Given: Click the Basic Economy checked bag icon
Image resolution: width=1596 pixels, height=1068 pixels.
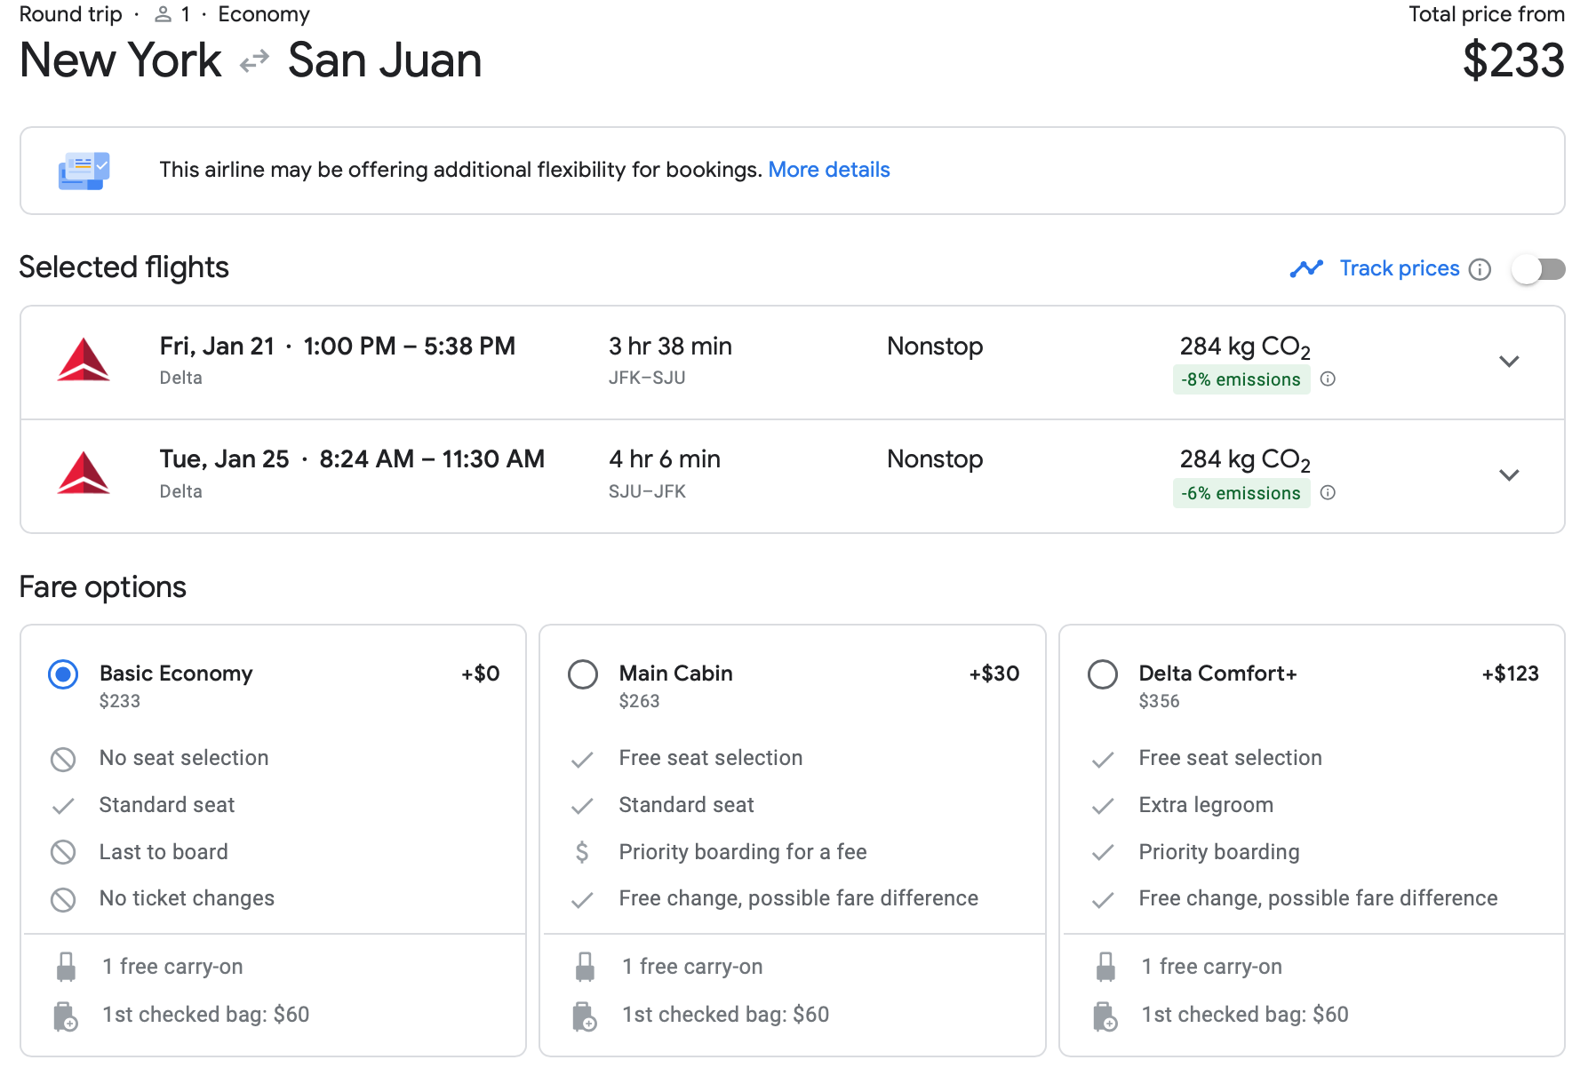Looking at the screenshot, I should (65, 1016).
